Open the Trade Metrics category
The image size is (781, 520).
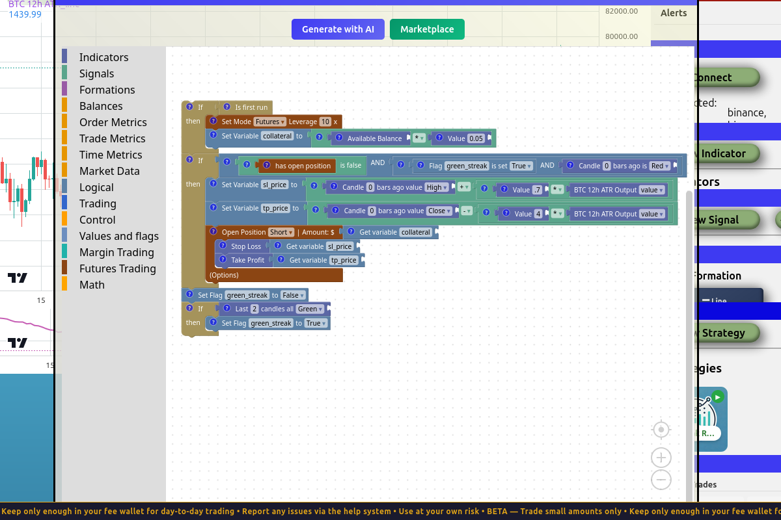click(112, 138)
